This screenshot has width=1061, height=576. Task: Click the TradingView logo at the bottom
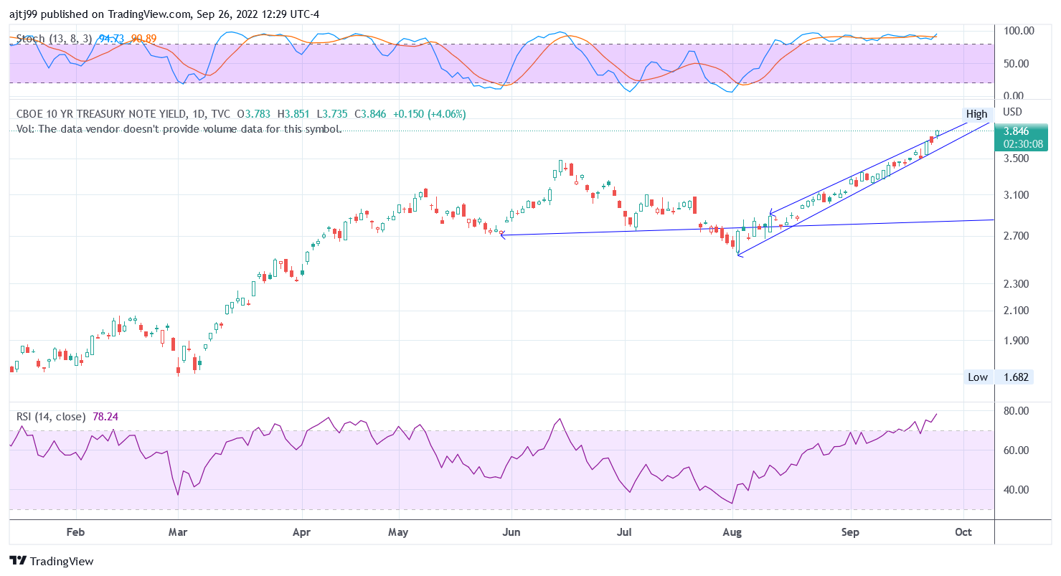tap(51, 561)
